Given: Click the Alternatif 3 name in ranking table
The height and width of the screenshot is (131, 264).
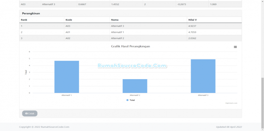Looking at the screenshot, I should click(x=118, y=26).
